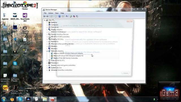Image resolution: width=181 pixels, height=102 pixels.
Task: Open the File menu
Action: (x=45, y=13)
